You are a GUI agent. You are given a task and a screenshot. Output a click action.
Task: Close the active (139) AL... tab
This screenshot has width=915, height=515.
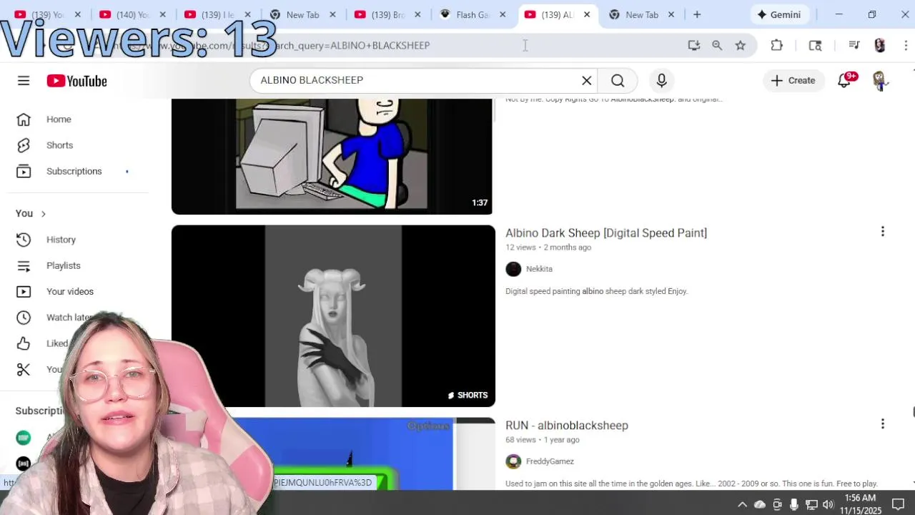click(x=587, y=14)
